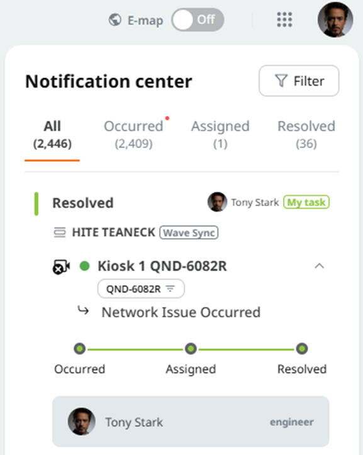The image size is (363, 455).
Task: Click the My task badge
Action: pyautogui.click(x=306, y=202)
